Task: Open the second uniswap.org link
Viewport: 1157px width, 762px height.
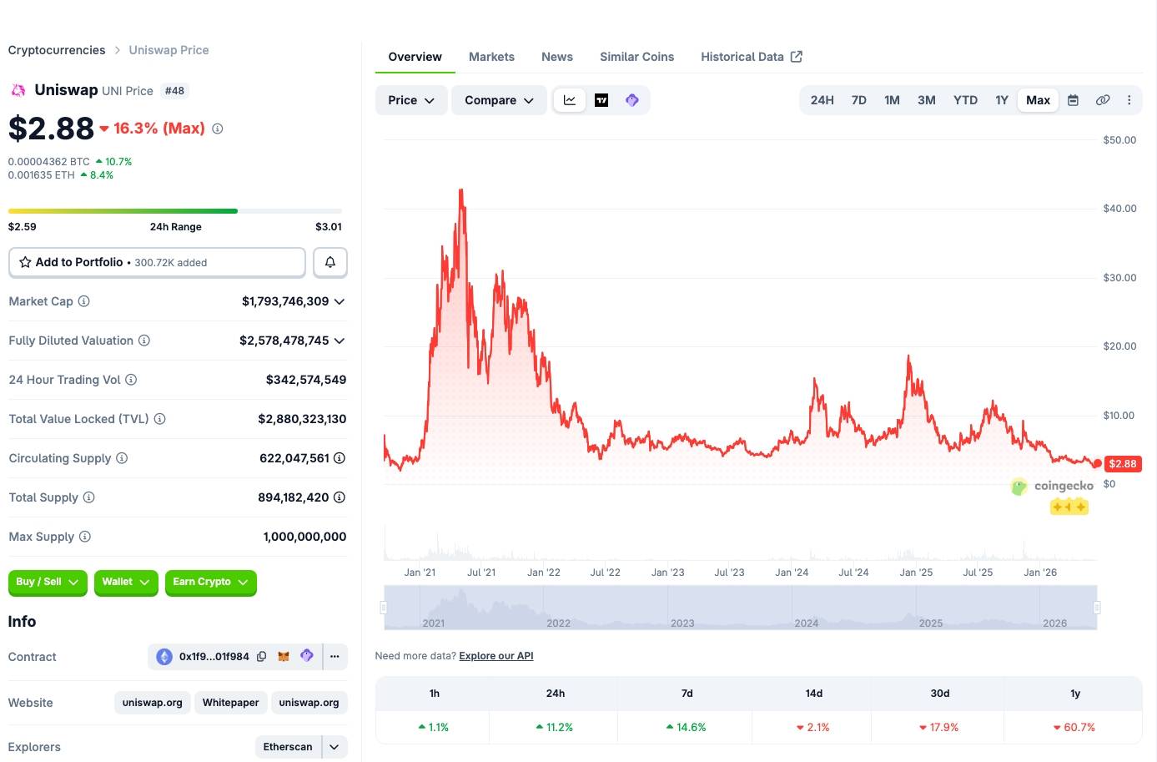Action: pos(309,703)
